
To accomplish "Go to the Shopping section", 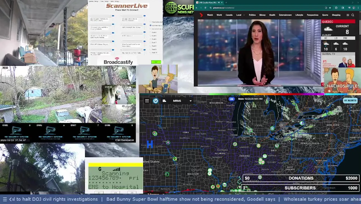I will click(336, 15).
